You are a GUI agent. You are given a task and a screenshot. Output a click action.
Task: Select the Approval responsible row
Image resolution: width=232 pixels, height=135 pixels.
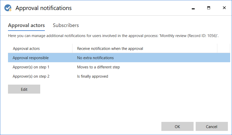[x=119, y=58]
